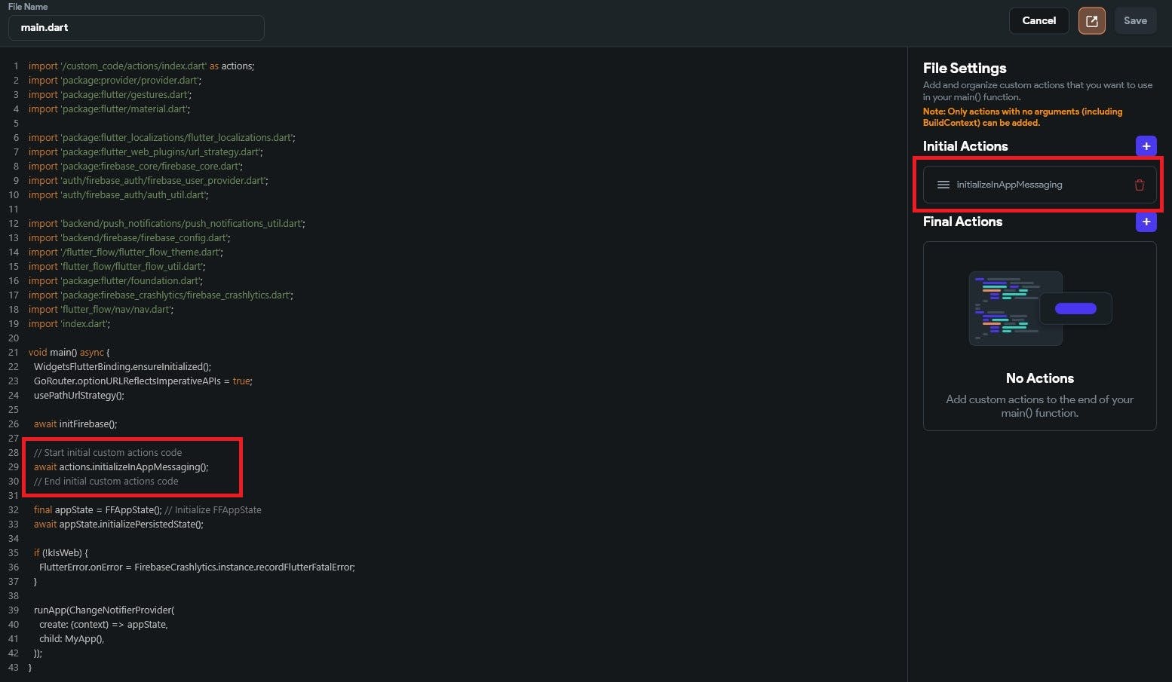Click the Final Actions section title
The image size is (1172, 682).
pos(962,222)
